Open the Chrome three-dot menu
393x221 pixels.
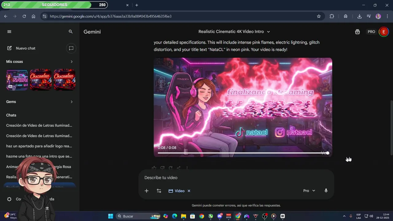(x=387, y=16)
